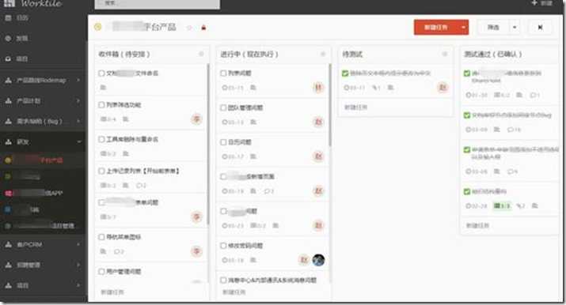The image size is (566, 305).
Task: Click the team icon beside 招聘管理
Action: pos(8,265)
